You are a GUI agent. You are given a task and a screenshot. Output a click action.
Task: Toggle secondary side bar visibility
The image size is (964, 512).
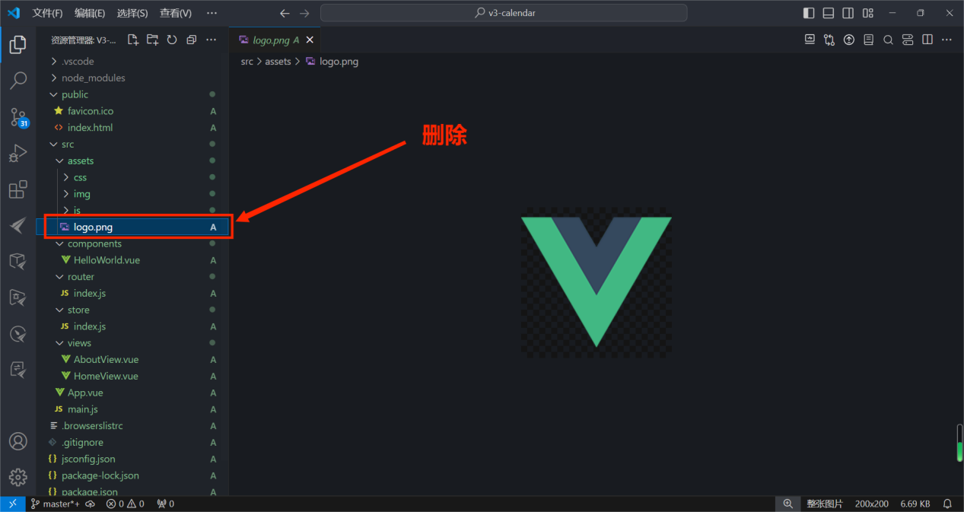pos(848,13)
